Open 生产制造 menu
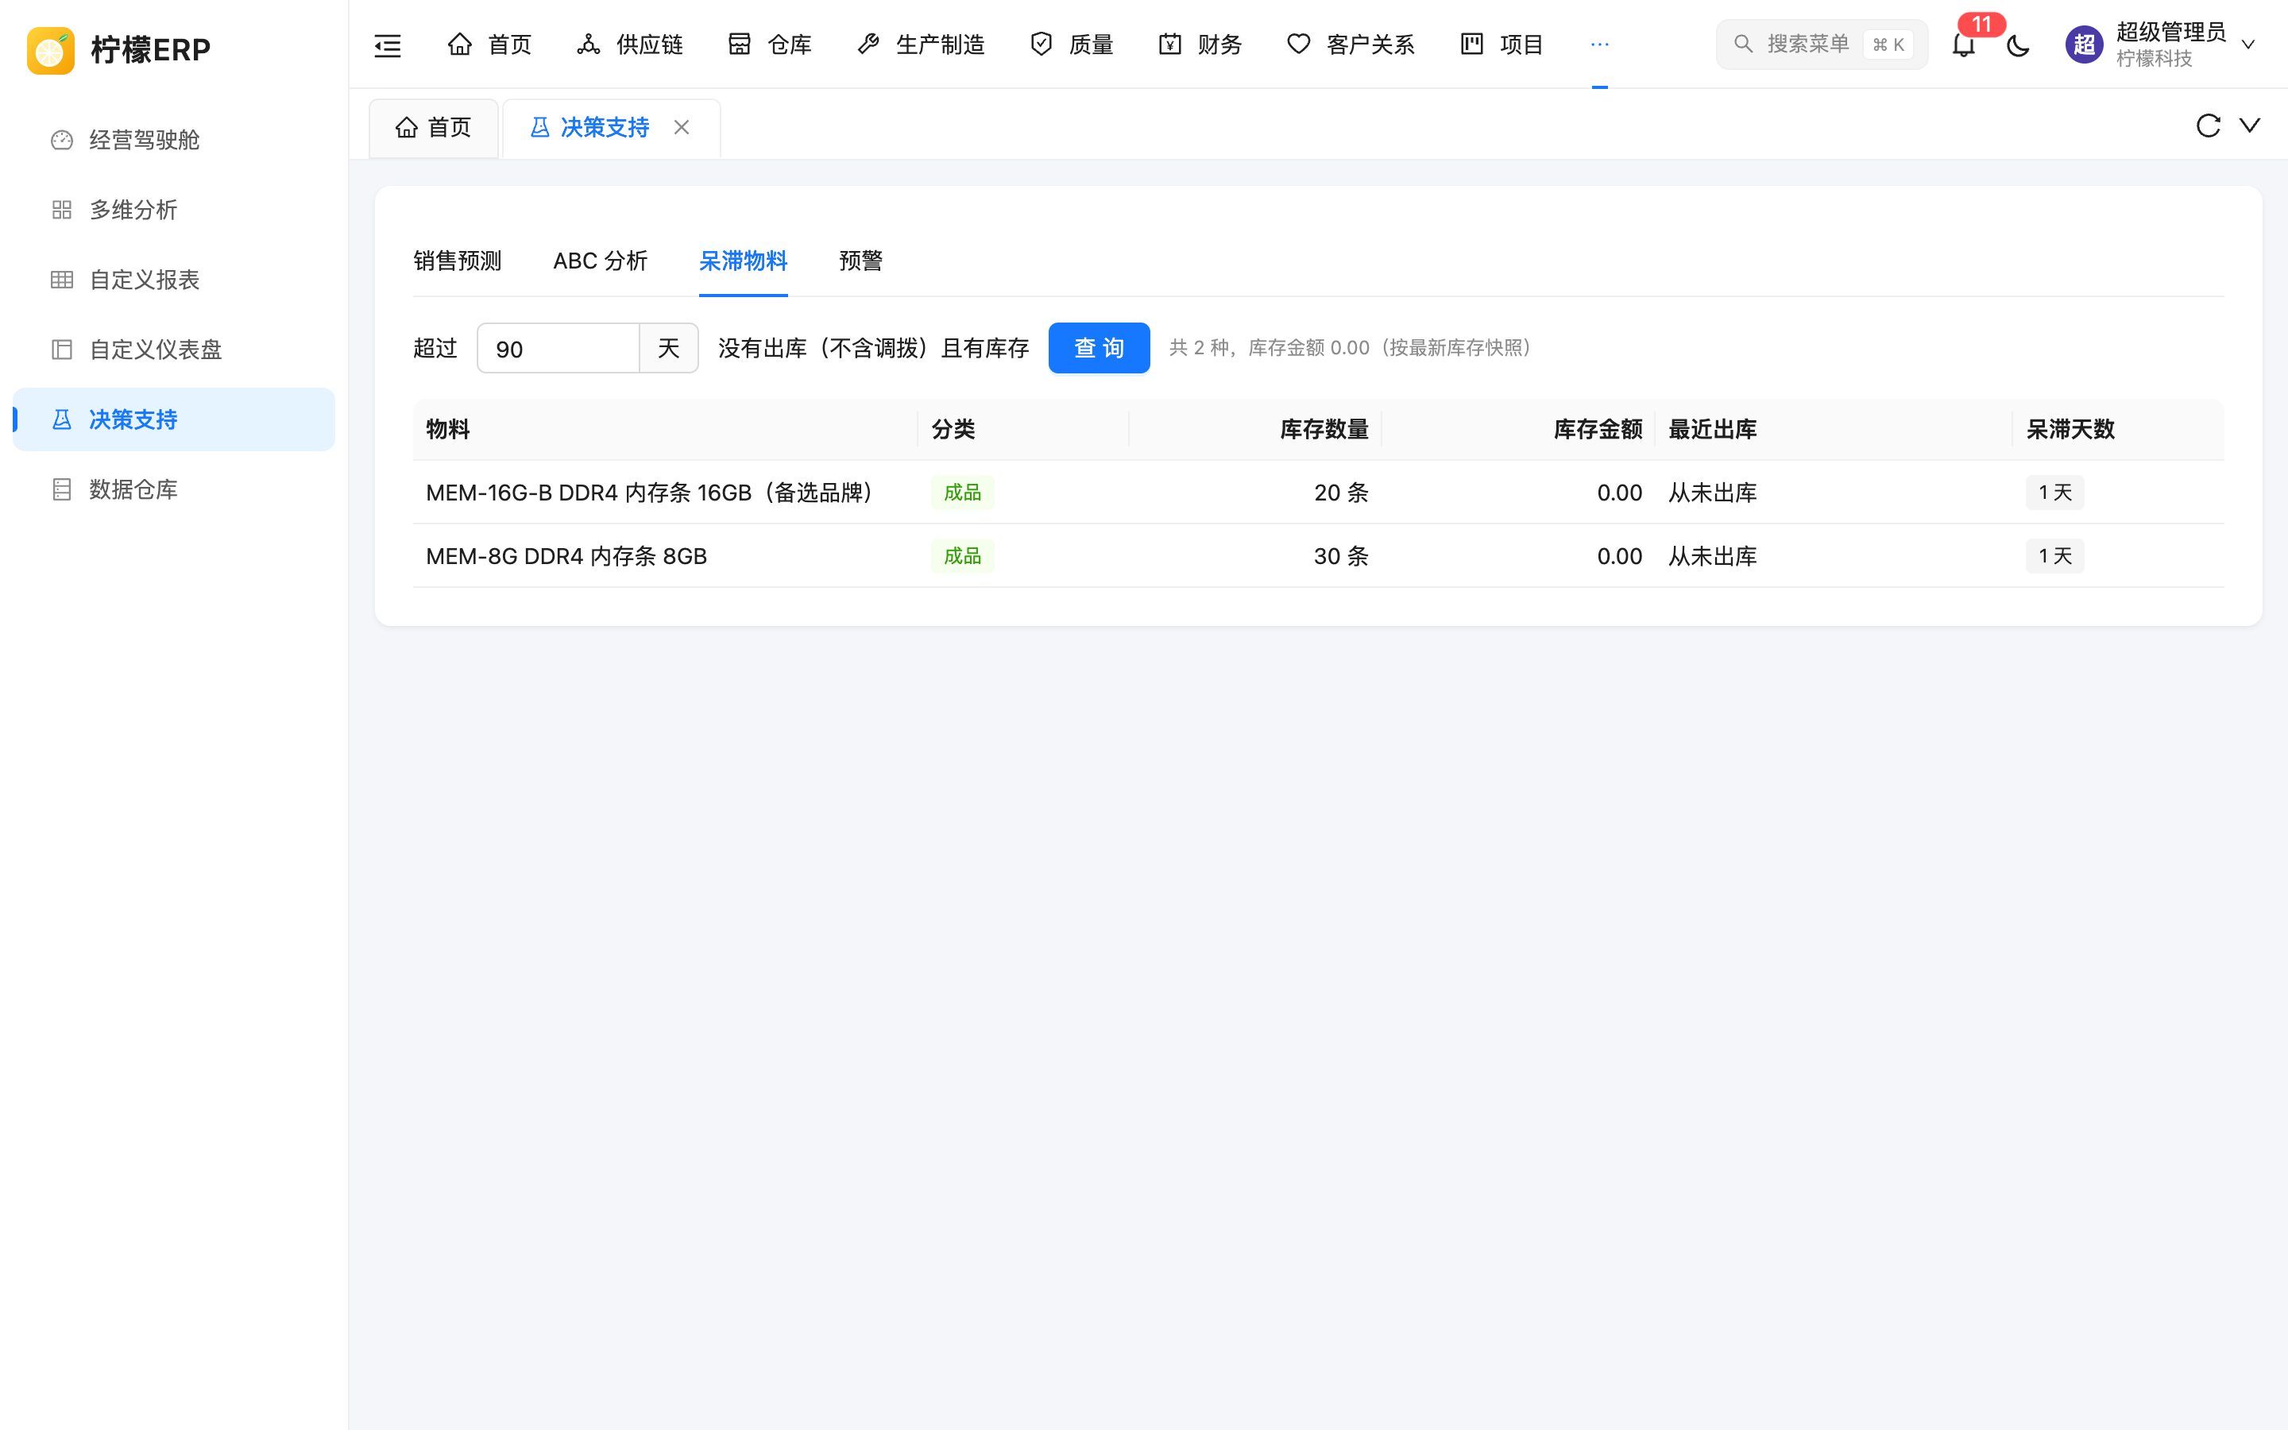Image resolution: width=2288 pixels, height=1430 pixels. coord(921,44)
